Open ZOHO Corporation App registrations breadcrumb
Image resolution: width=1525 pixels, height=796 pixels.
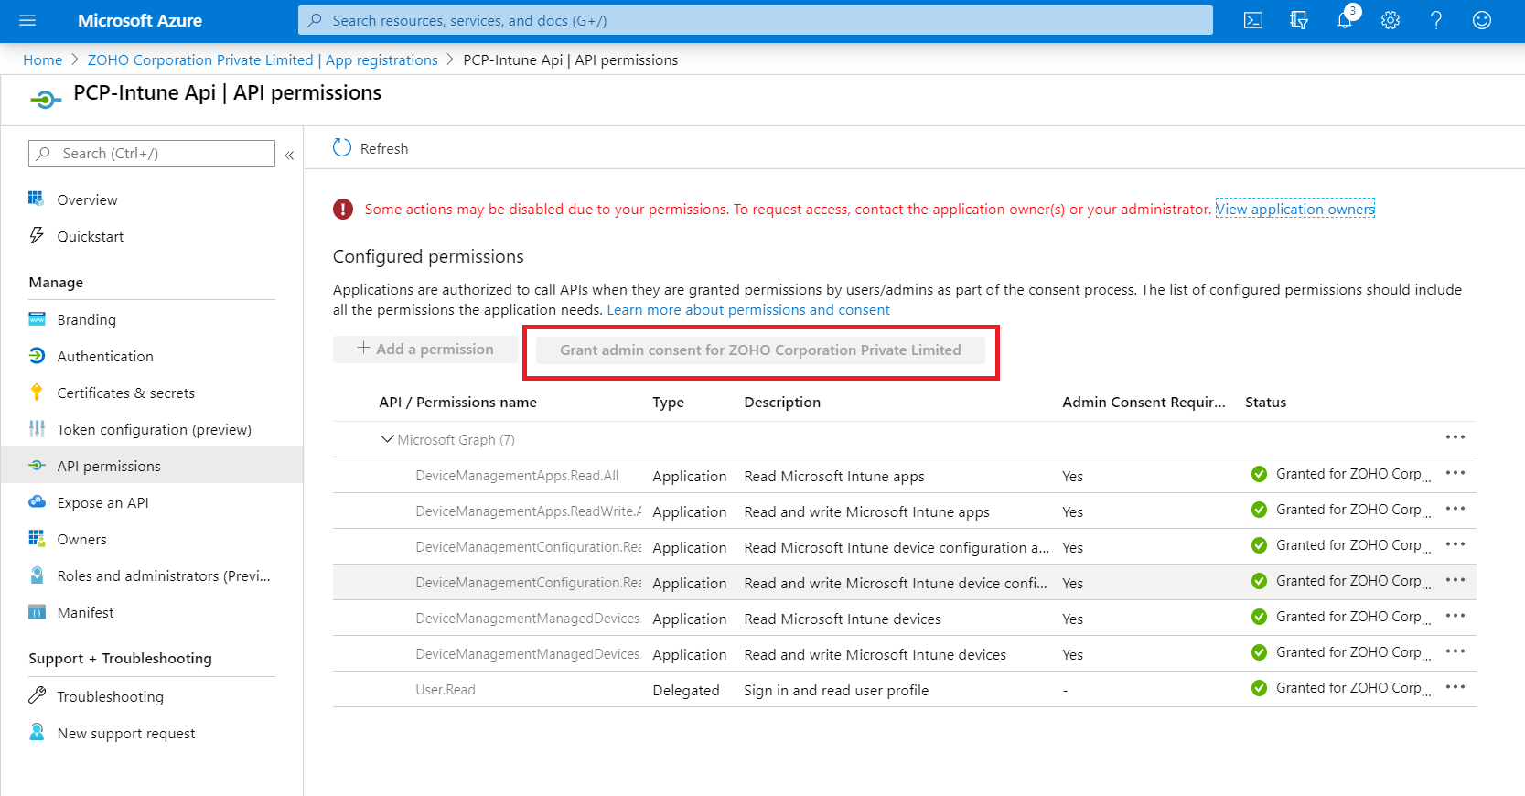263,59
